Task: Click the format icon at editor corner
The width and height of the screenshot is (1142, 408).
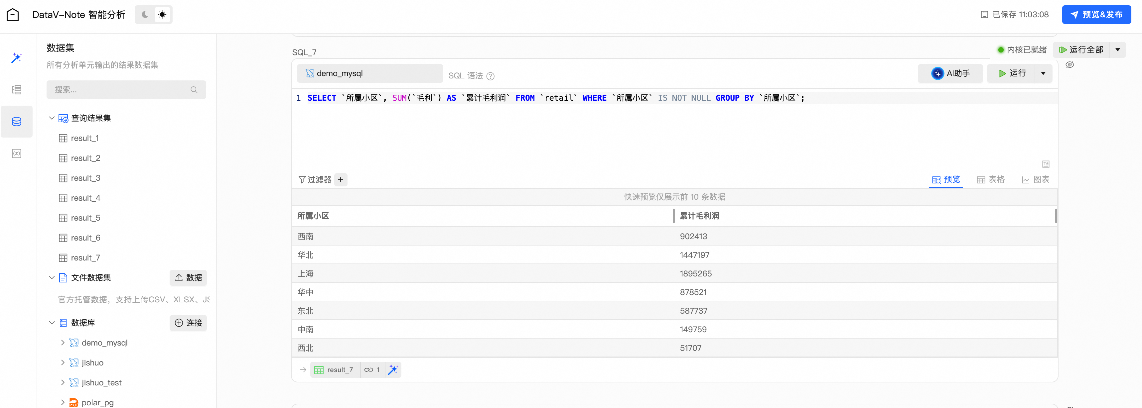Action: pyautogui.click(x=1046, y=164)
